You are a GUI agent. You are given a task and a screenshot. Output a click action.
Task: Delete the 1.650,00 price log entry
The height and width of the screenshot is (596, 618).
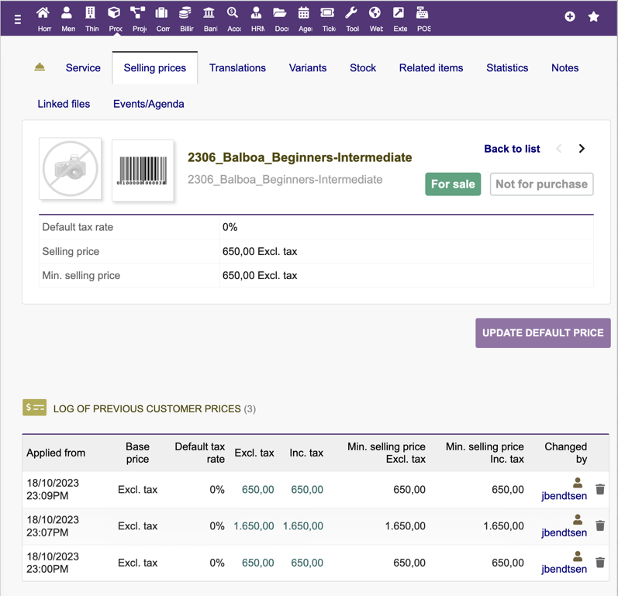pyautogui.click(x=600, y=526)
